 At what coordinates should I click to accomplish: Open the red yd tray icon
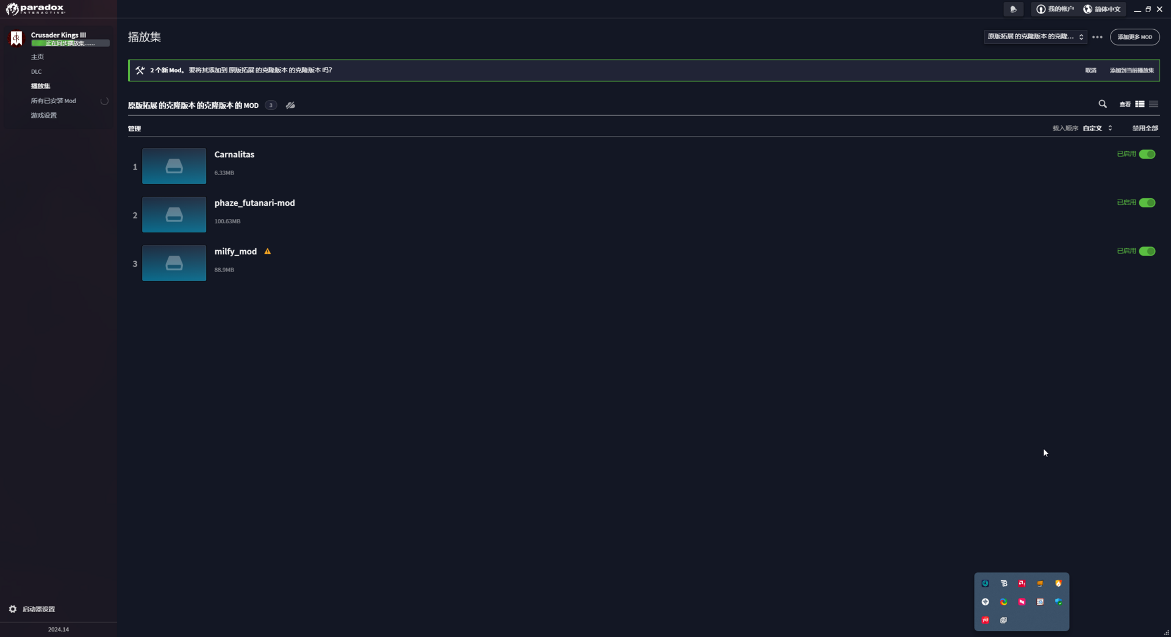tap(985, 621)
